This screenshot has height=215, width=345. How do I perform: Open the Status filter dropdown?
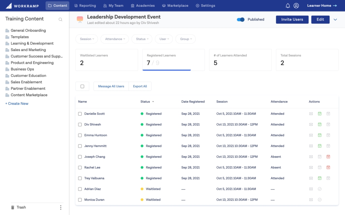click(x=142, y=39)
